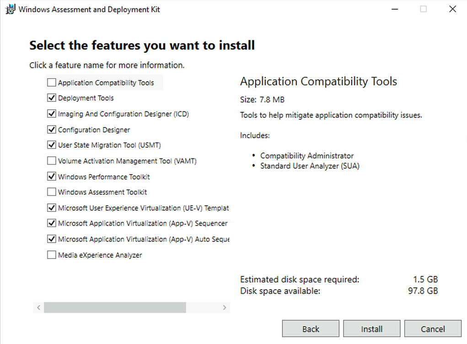Click Microsoft User Experience Virtualization (UE-V) label
This screenshot has width=467, height=344.
pyautogui.click(x=144, y=208)
